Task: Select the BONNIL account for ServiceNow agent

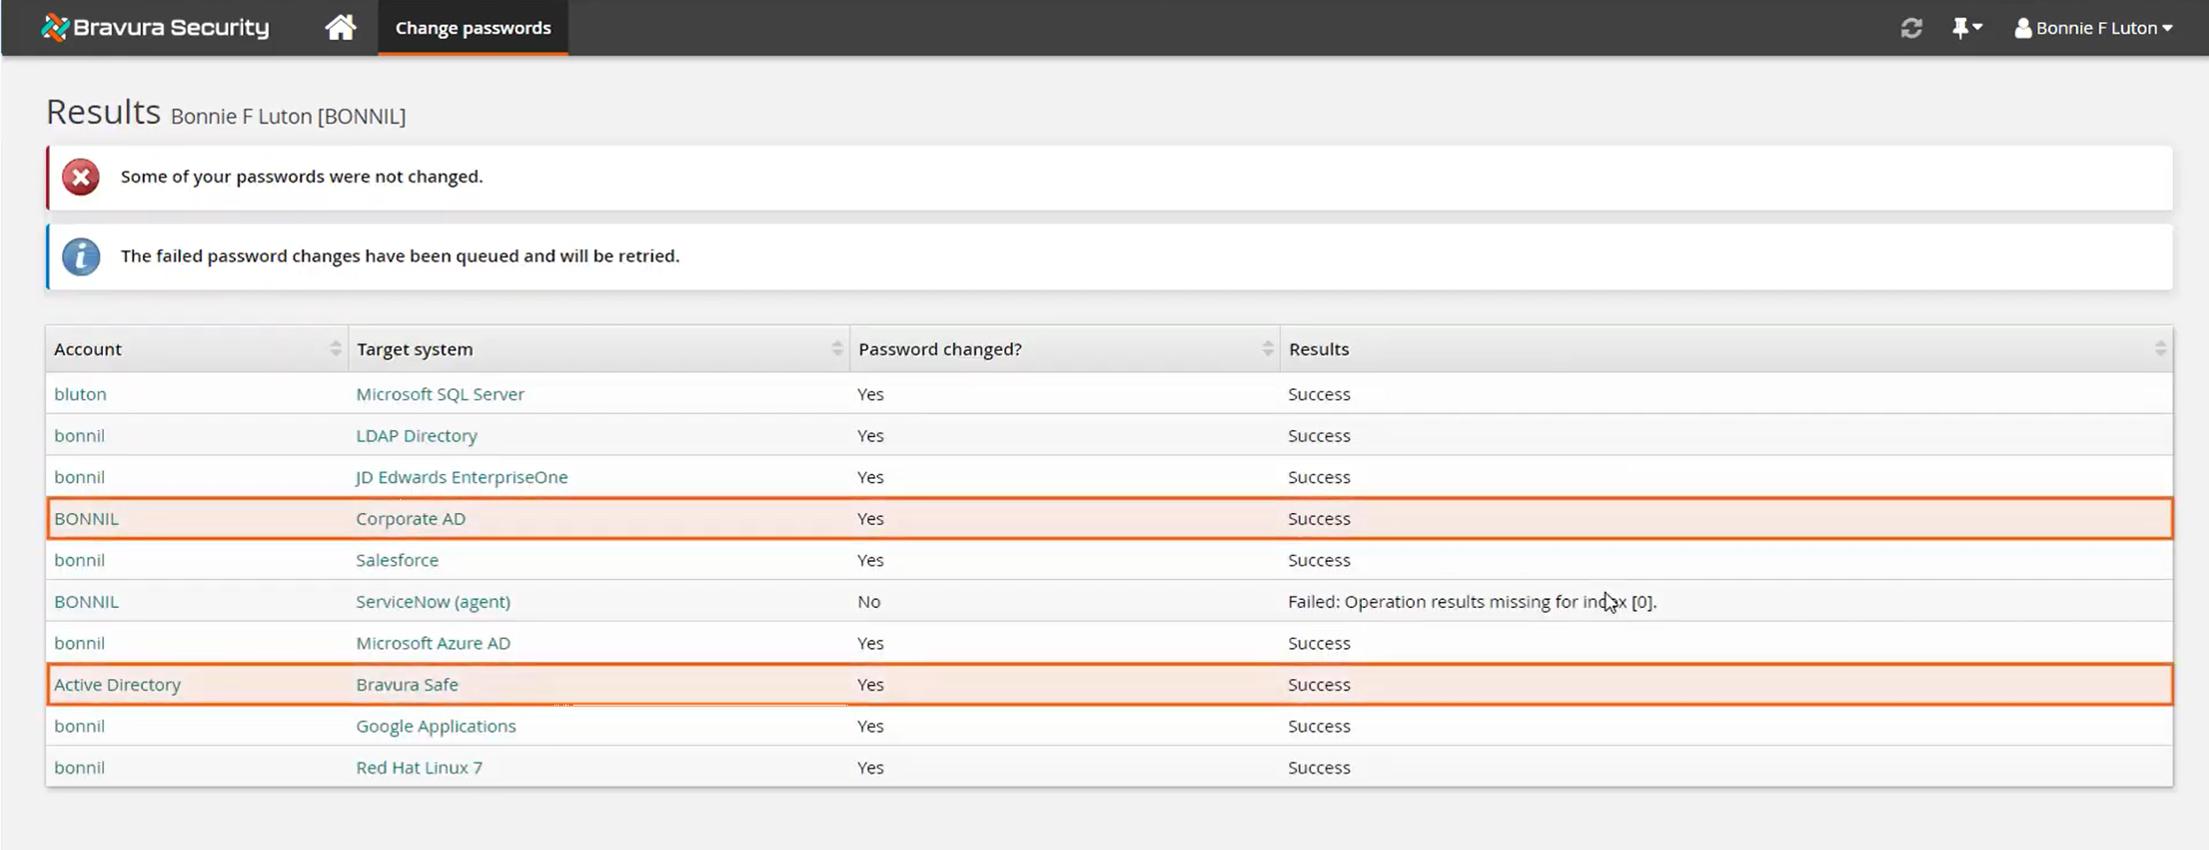Action: coord(86,601)
